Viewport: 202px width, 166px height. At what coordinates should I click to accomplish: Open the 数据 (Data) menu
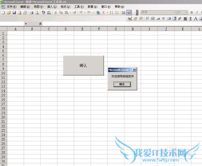pyautogui.click(x=93, y=6)
